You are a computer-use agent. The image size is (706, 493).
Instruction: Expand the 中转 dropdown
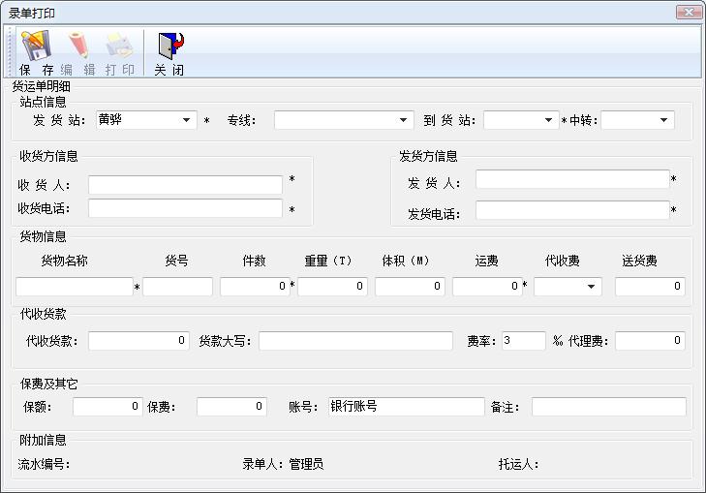tap(664, 120)
